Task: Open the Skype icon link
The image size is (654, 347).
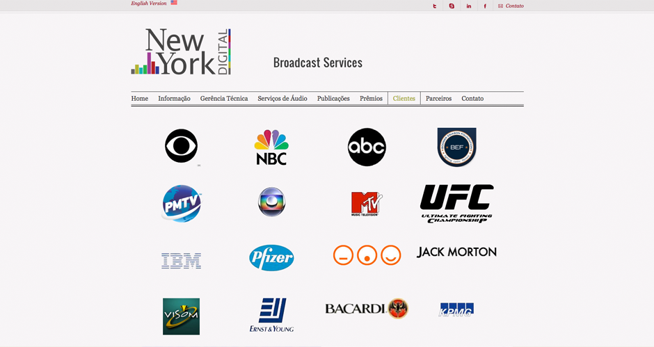Action: click(452, 6)
